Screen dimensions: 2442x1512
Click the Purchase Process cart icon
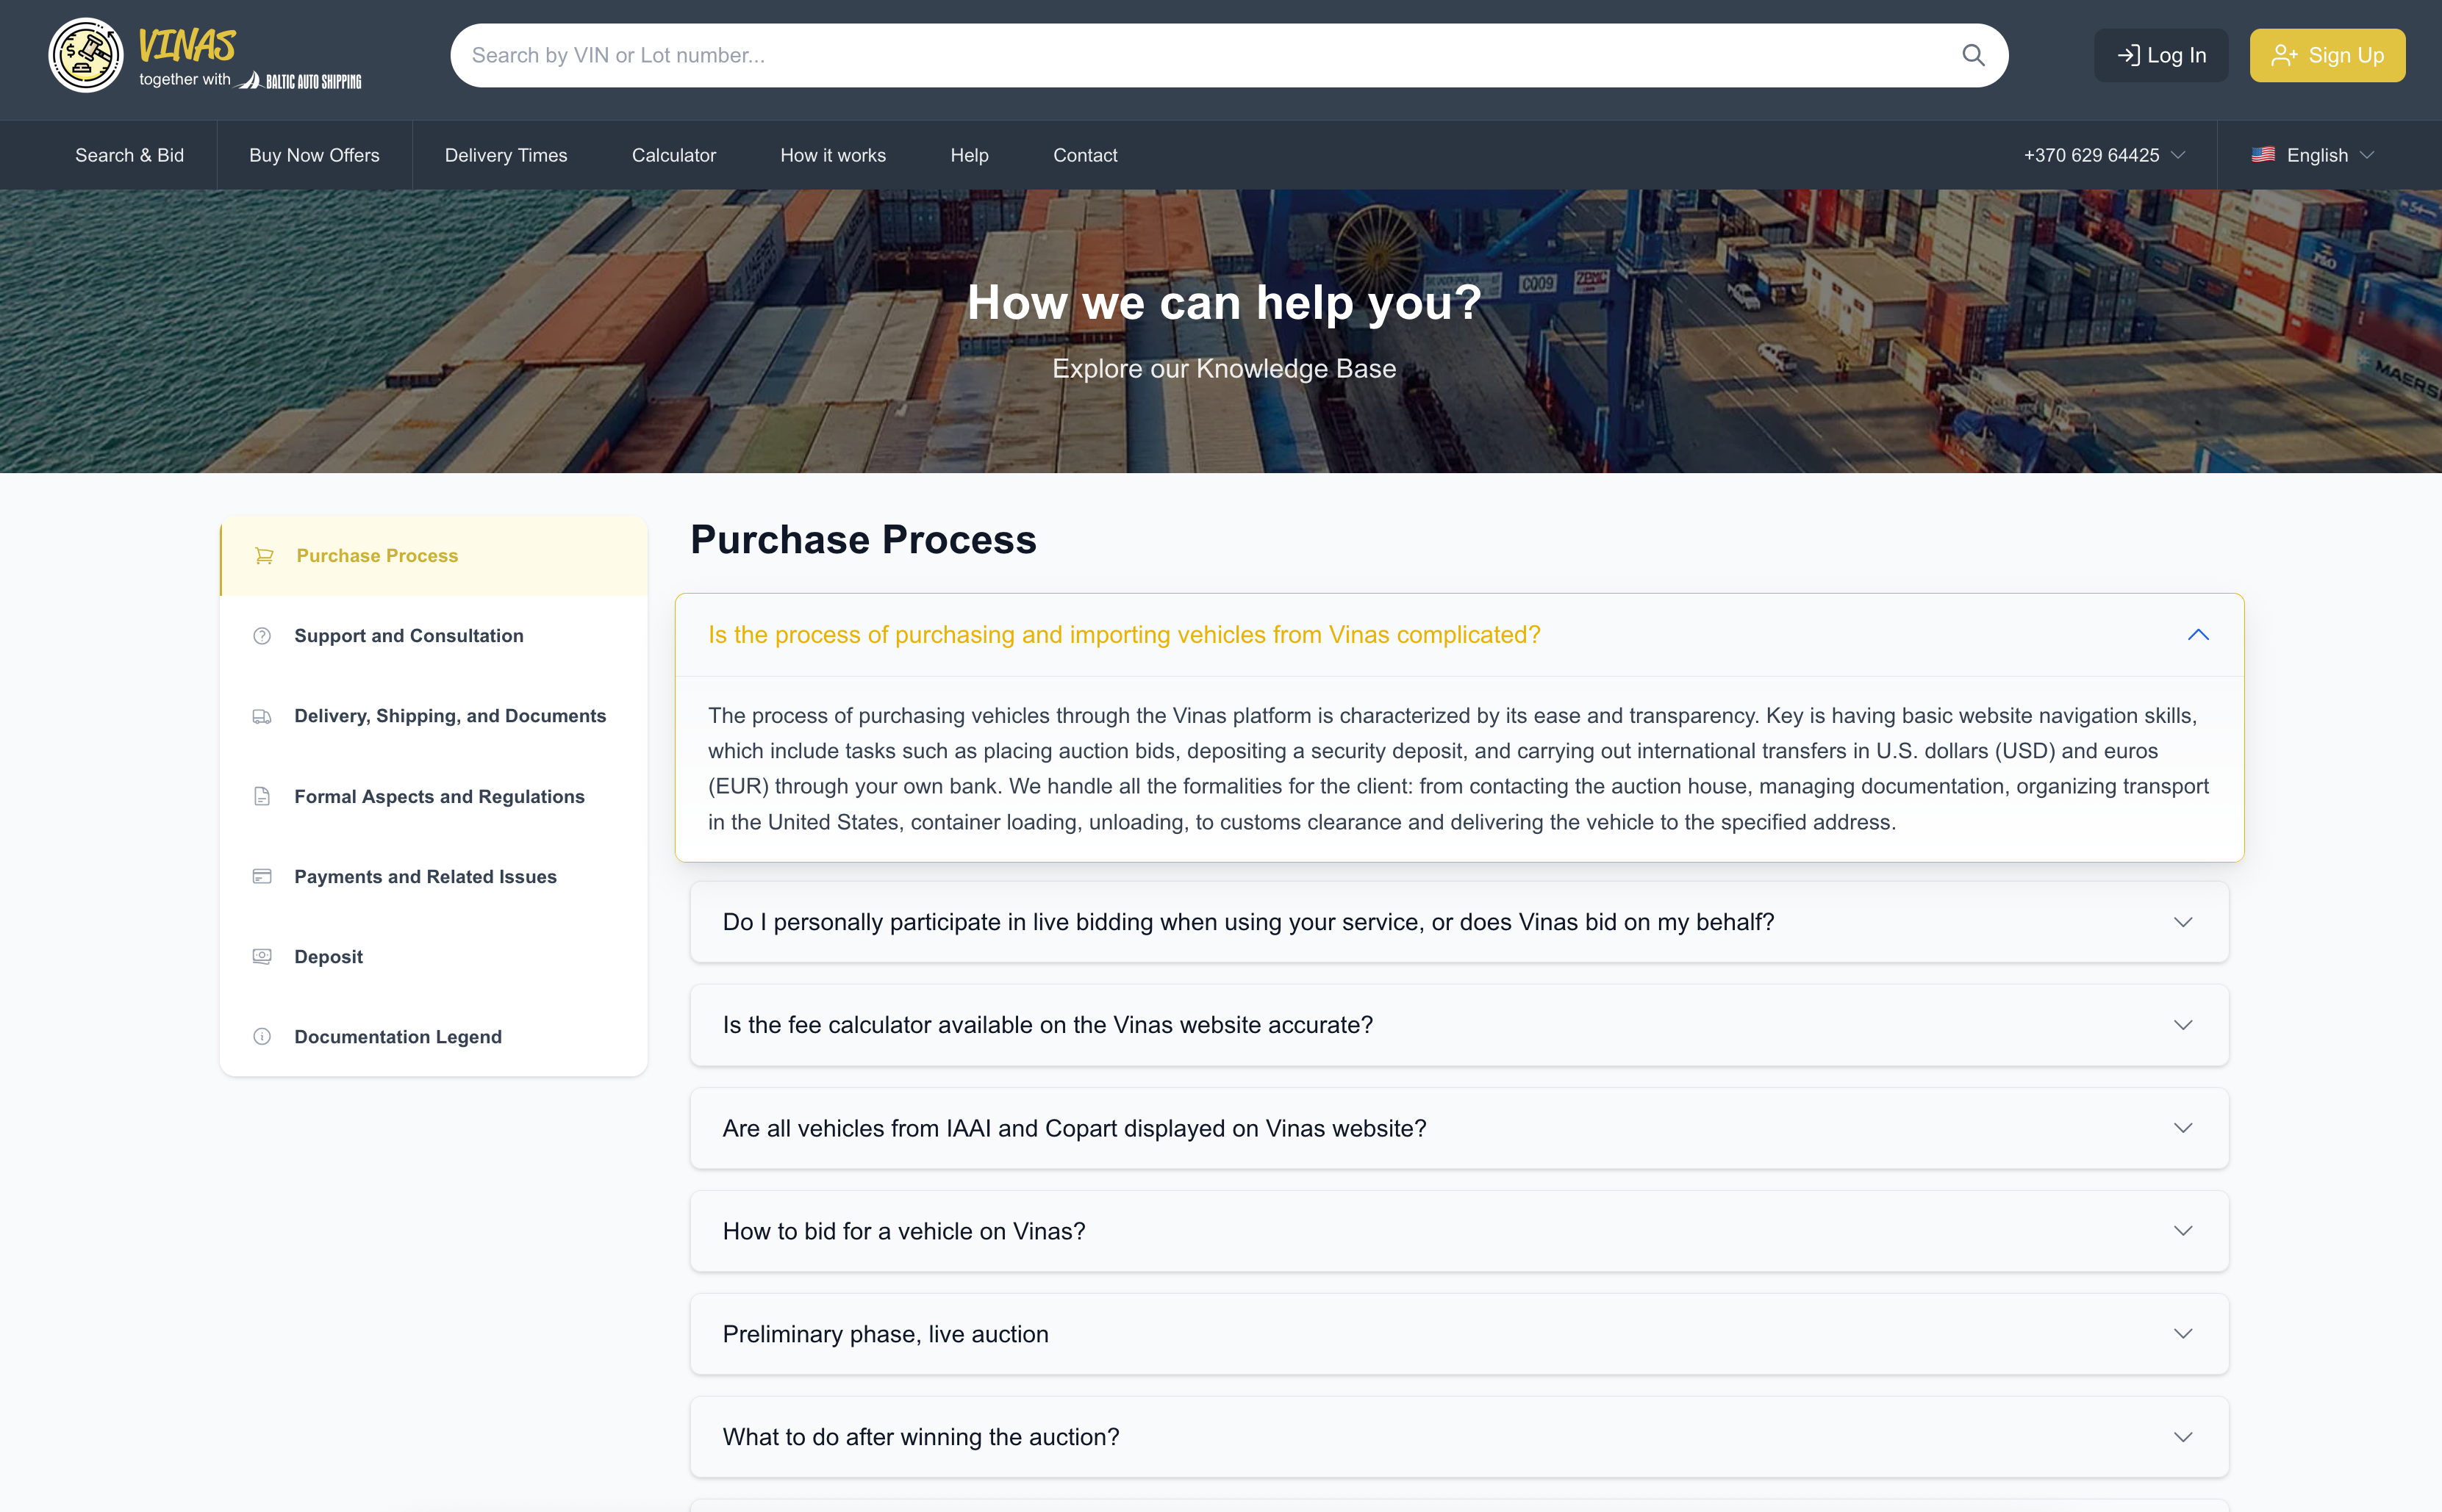coord(264,556)
